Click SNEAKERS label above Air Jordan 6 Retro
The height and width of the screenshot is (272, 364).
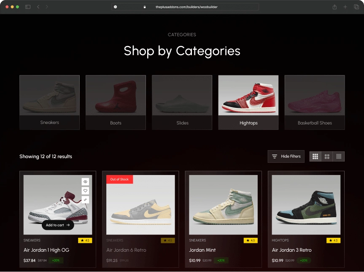click(115, 240)
